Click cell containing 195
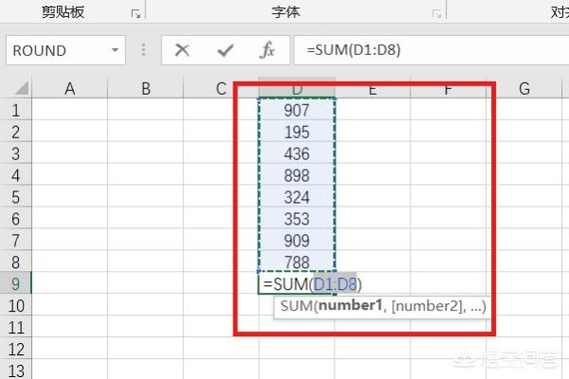Viewport: 569px width, 379px height. (297, 132)
